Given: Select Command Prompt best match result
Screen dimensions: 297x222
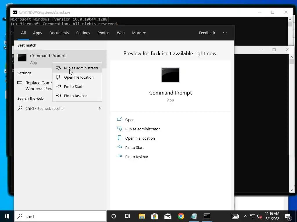Looking at the screenshot, I should [60, 59].
